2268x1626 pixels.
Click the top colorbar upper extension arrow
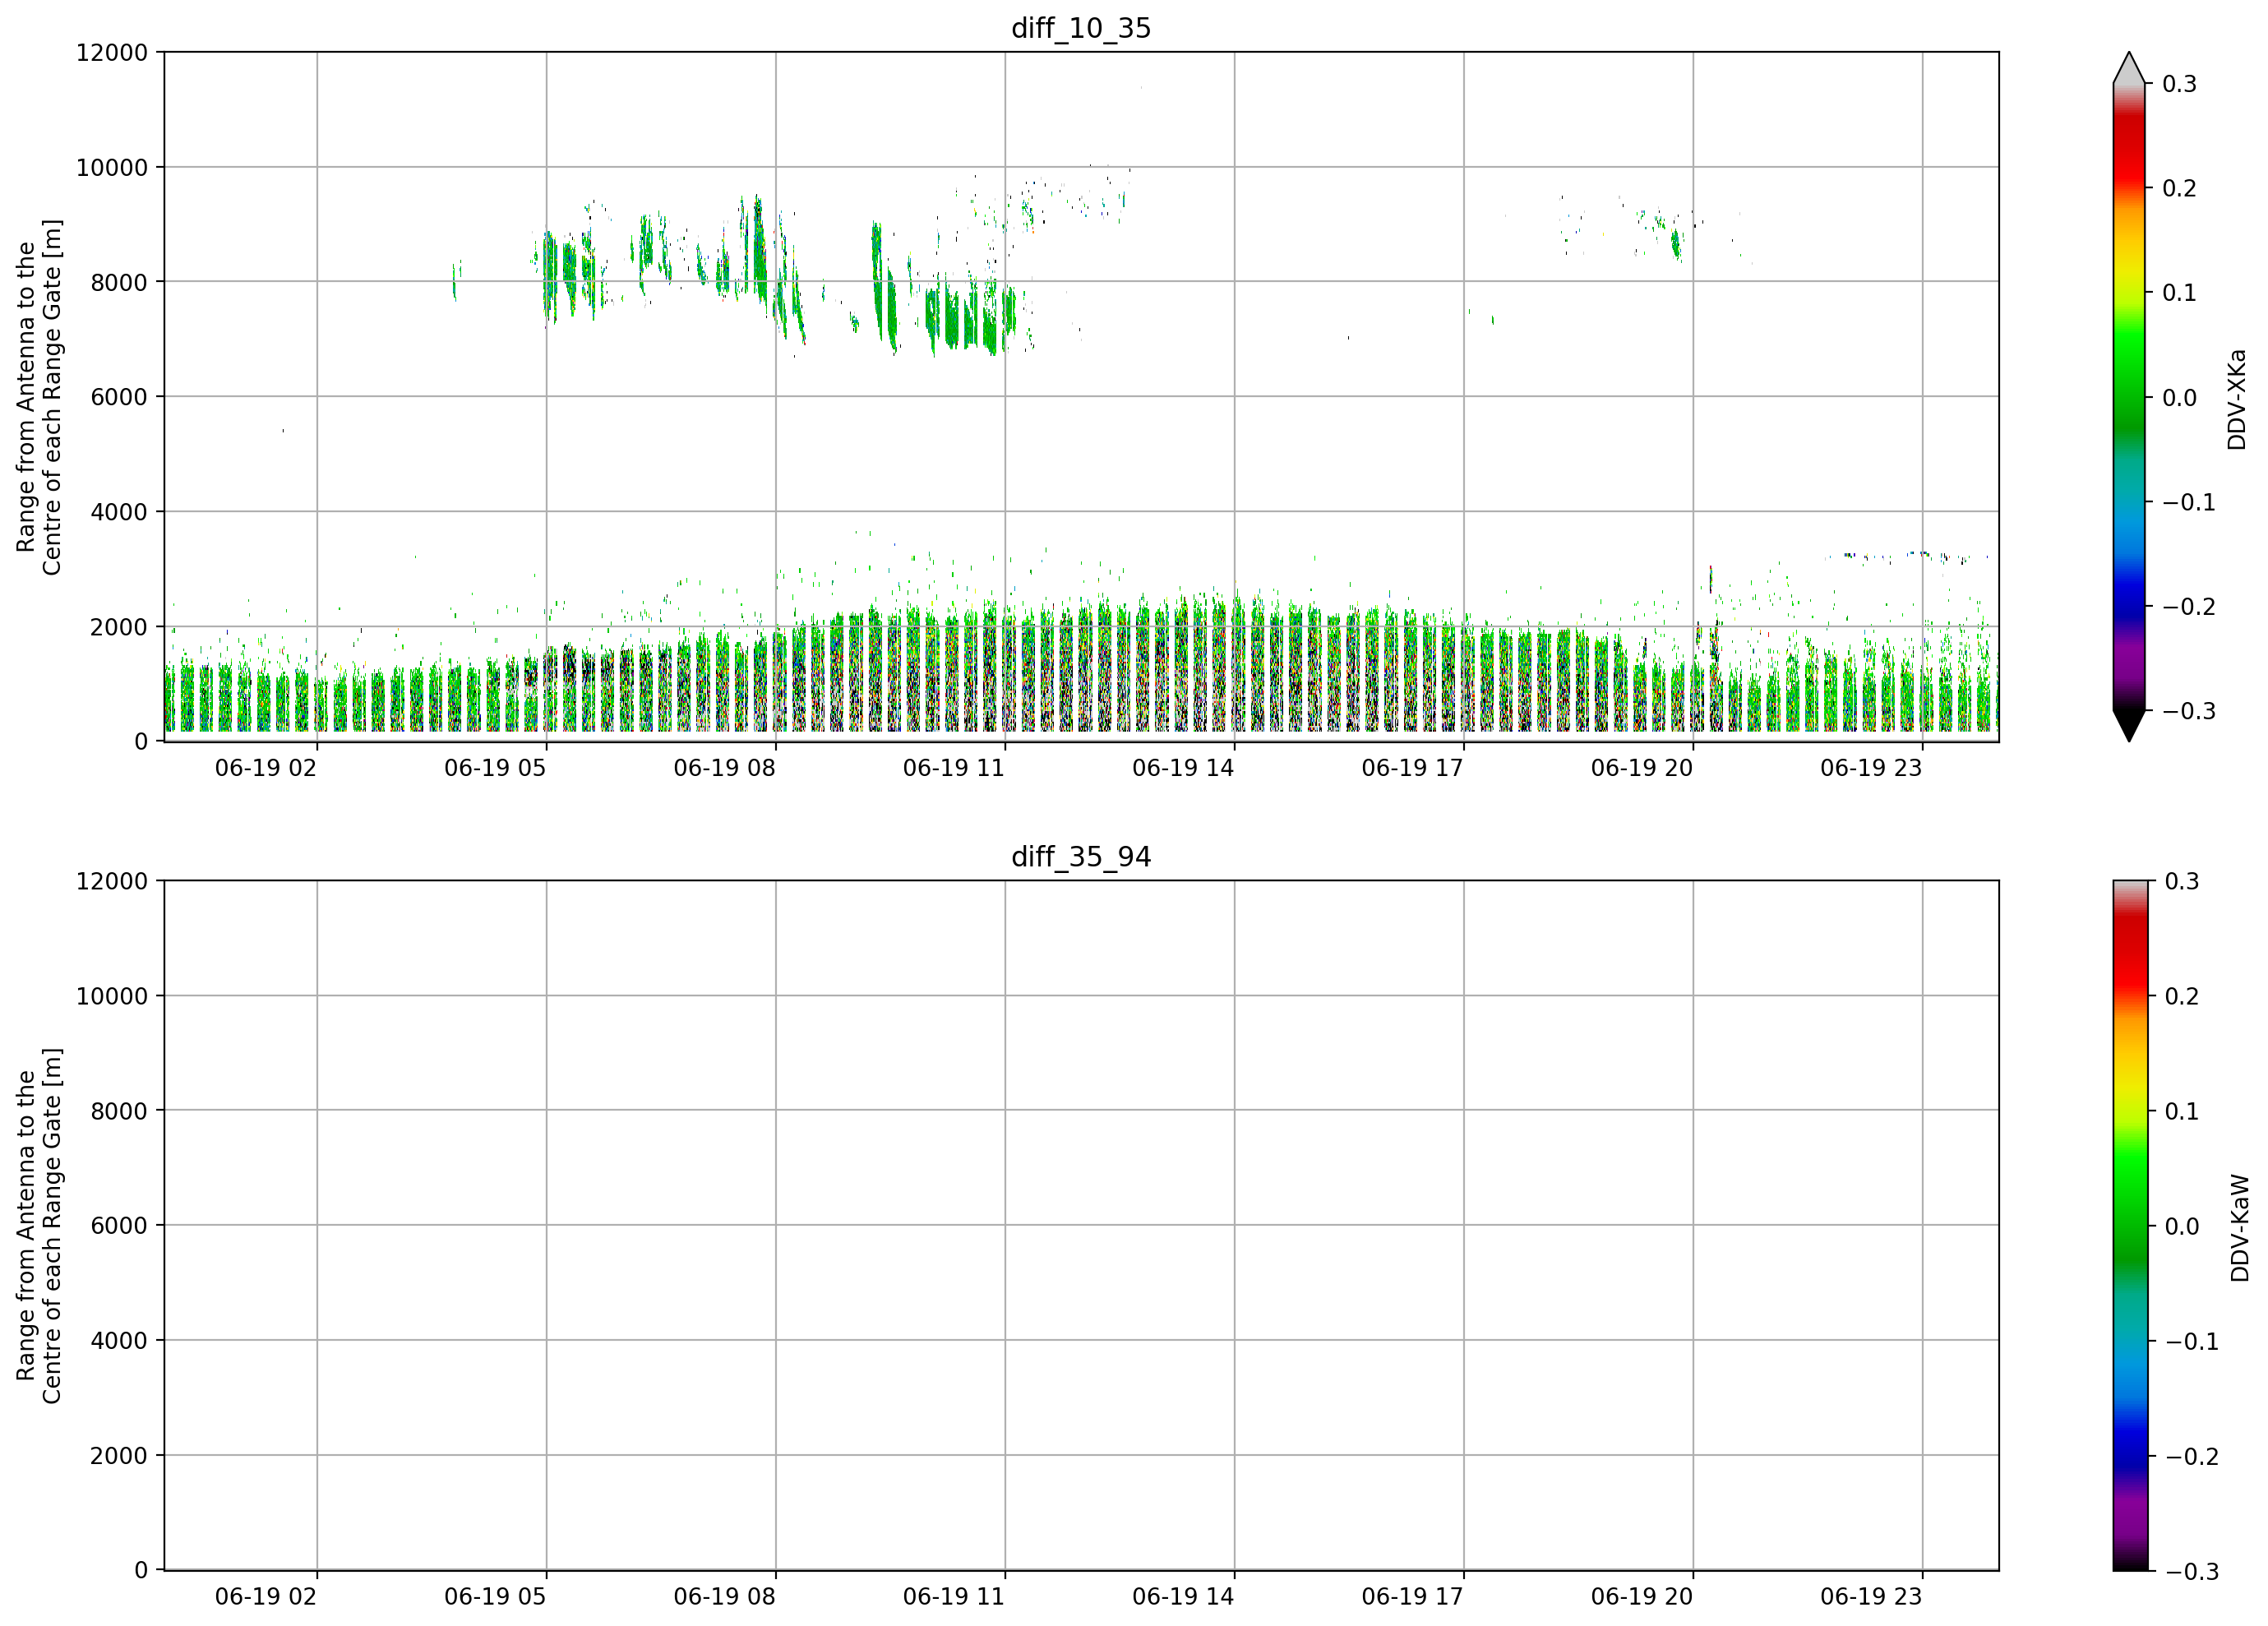point(2129,67)
